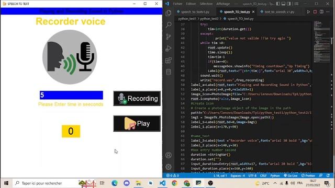Screen dimensions: 335x188
Task: Click the Play button in recorder app
Action: [137, 123]
